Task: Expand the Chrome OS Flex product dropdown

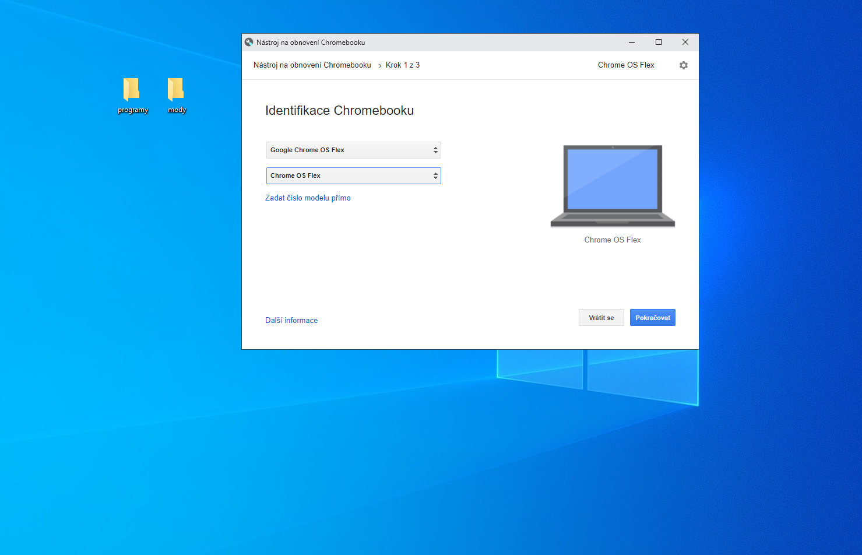Action: pyautogui.click(x=354, y=175)
